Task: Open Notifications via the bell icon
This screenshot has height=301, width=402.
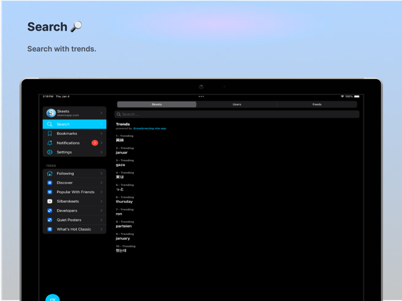Action: 50,143
